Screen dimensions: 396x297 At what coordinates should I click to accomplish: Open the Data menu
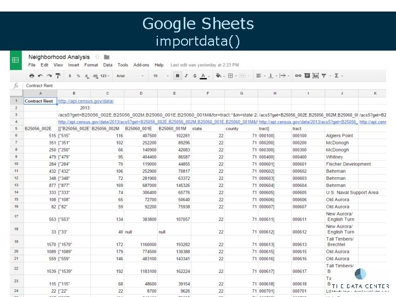[x=108, y=65]
